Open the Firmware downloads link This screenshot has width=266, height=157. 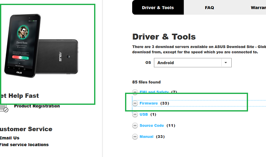pos(148,103)
